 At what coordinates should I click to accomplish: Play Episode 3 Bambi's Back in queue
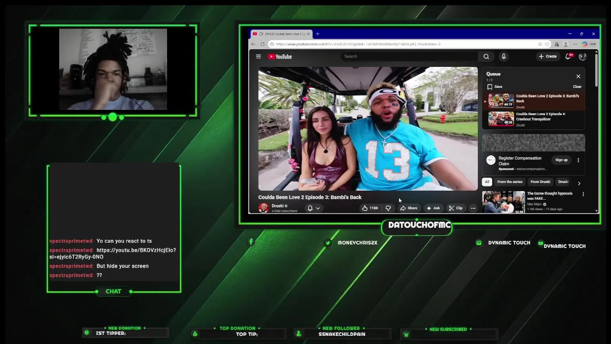pos(534,101)
